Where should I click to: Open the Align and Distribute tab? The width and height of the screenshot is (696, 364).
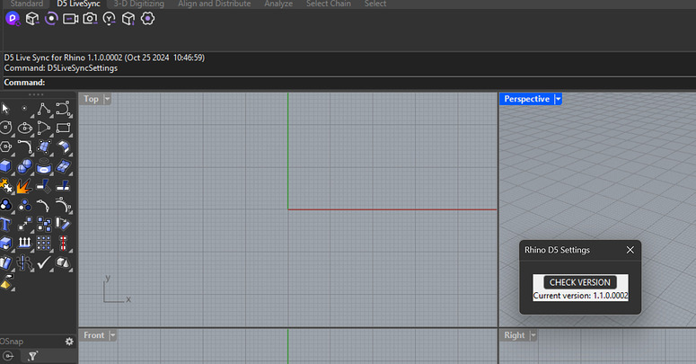coord(215,4)
